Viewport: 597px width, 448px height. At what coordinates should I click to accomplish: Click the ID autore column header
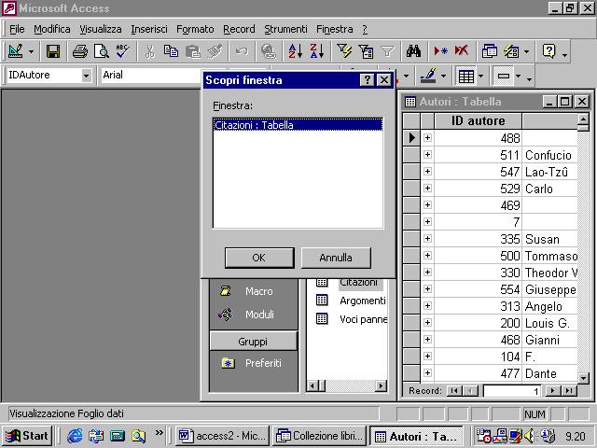tap(478, 120)
